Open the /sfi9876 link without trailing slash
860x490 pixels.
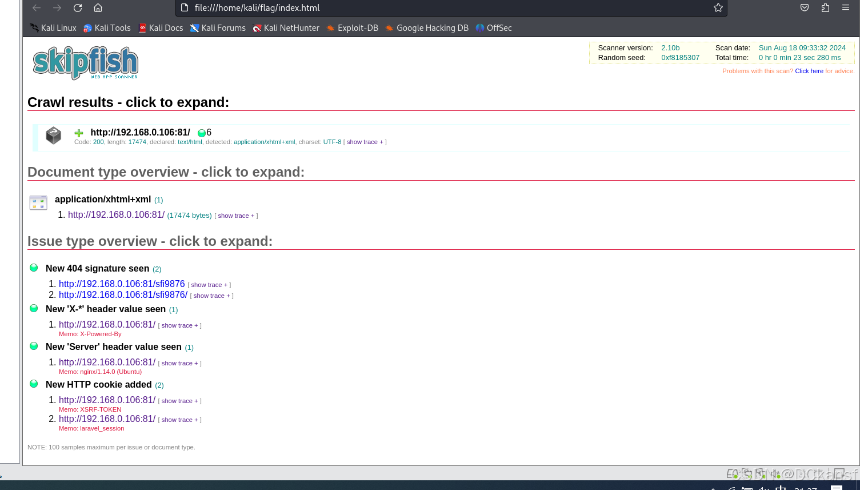point(122,284)
